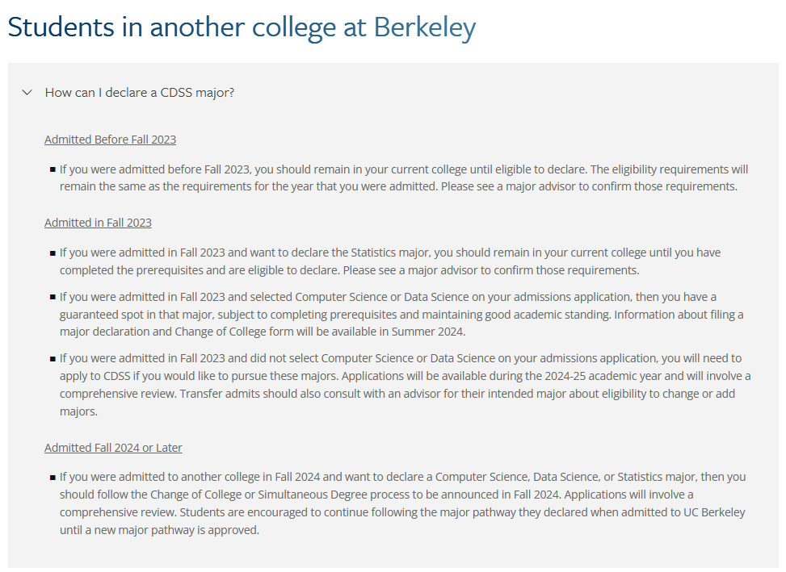Click the bullet before 'did not select Computer Science' paragraph
The width and height of the screenshot is (786, 572).
point(53,359)
